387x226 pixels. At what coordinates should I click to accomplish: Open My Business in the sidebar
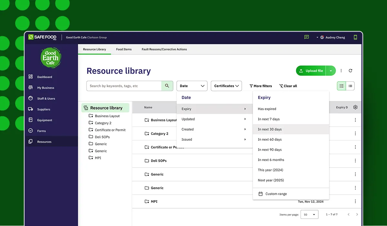52,88
